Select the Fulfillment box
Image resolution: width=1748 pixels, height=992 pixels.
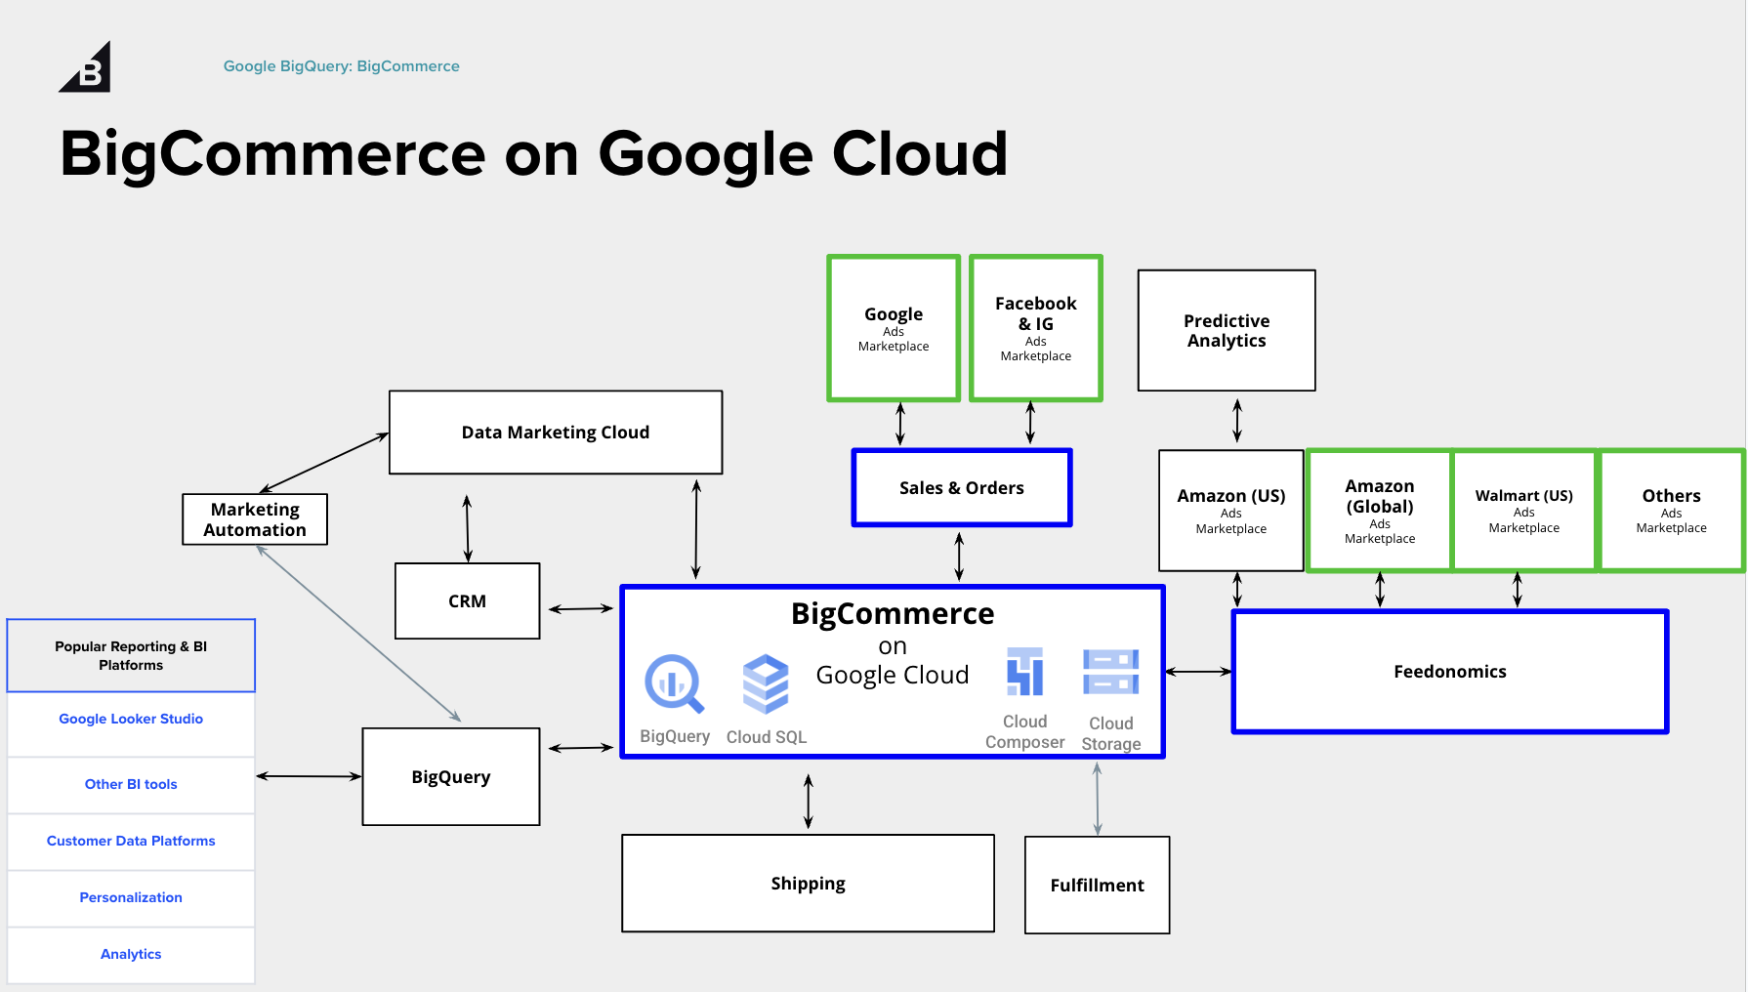pyautogui.click(x=1098, y=886)
